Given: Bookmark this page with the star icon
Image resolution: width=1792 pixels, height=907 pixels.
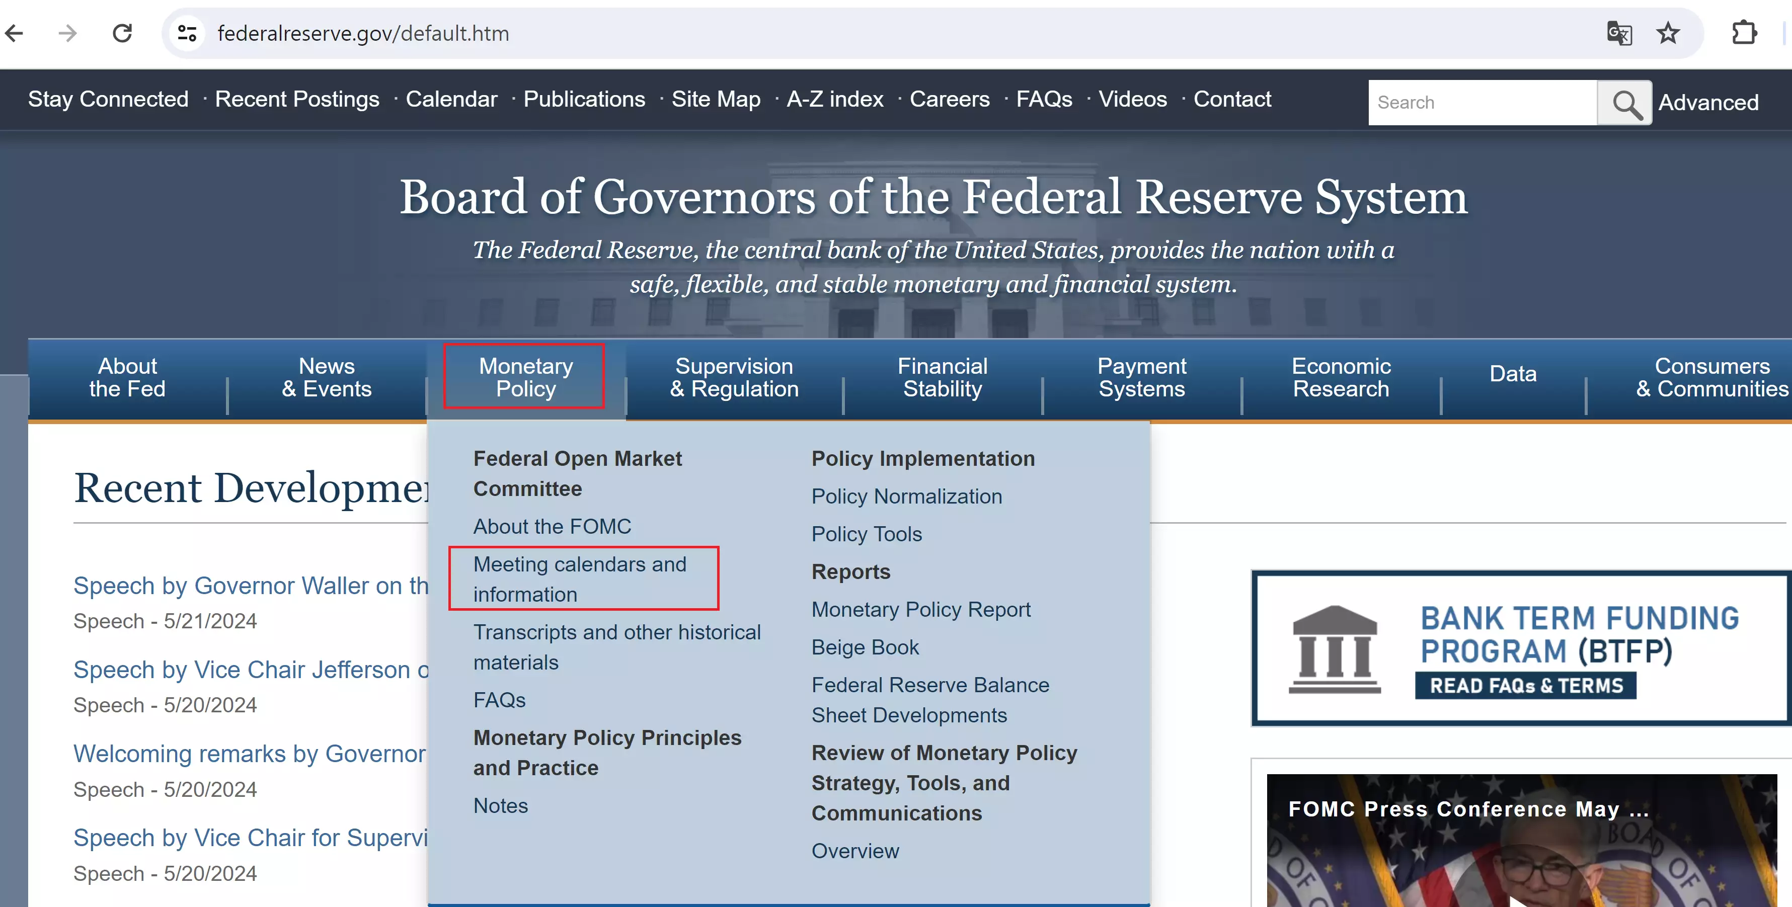Looking at the screenshot, I should [1668, 33].
